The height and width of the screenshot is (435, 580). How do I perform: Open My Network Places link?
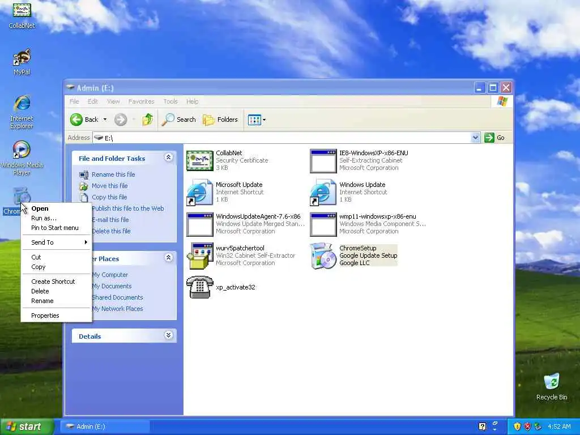pyautogui.click(x=117, y=309)
